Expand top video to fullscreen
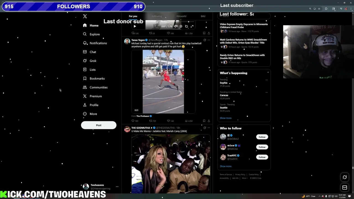Screen dimensions: 354x199 pos(192,26)
